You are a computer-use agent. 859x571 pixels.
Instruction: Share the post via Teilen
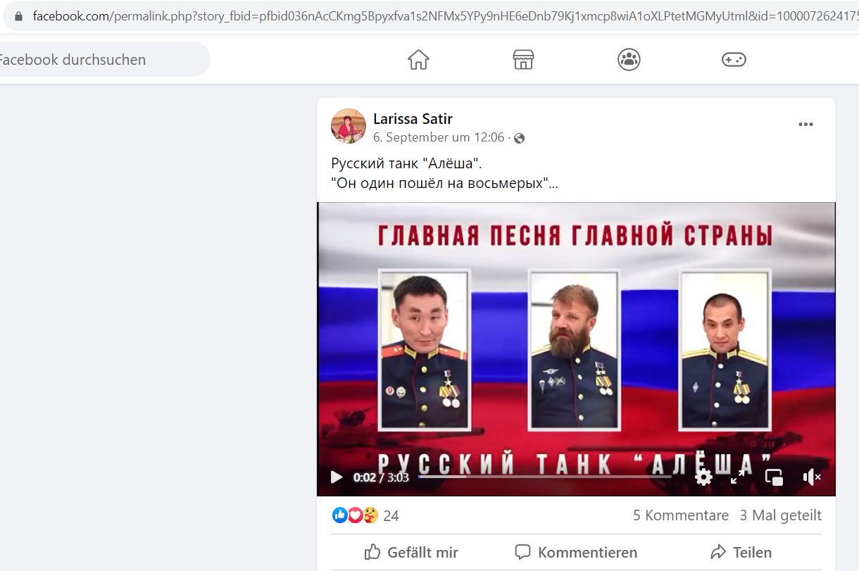pos(741,552)
